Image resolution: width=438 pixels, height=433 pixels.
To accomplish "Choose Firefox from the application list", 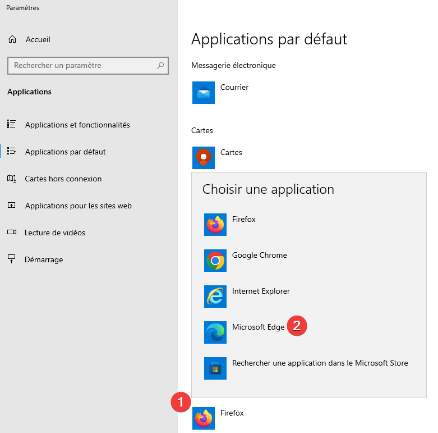I will point(243,219).
